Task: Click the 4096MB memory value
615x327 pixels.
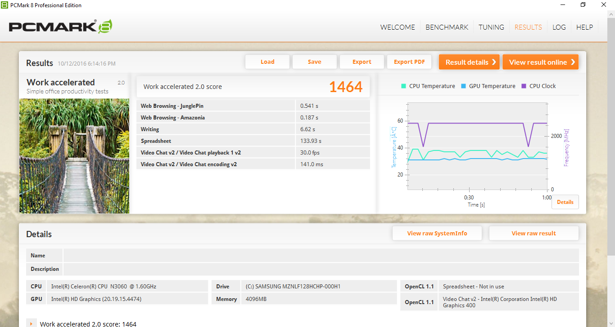Action: click(256, 299)
